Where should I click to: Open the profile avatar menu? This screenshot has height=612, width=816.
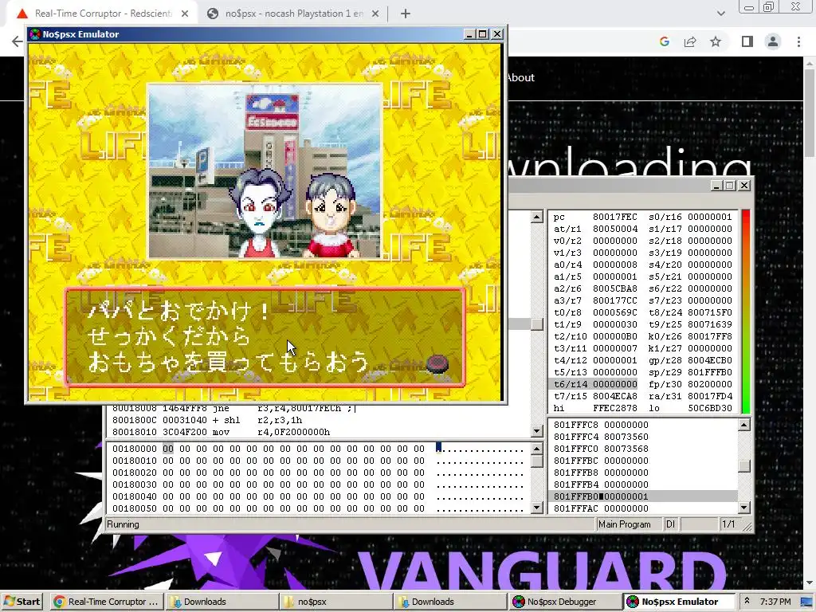[773, 41]
